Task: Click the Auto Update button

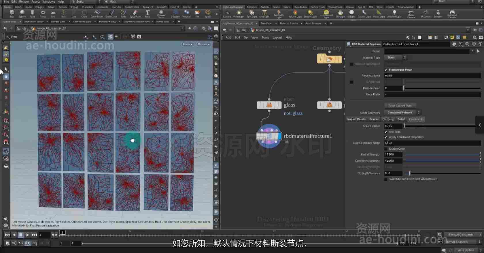Action: click(x=466, y=250)
